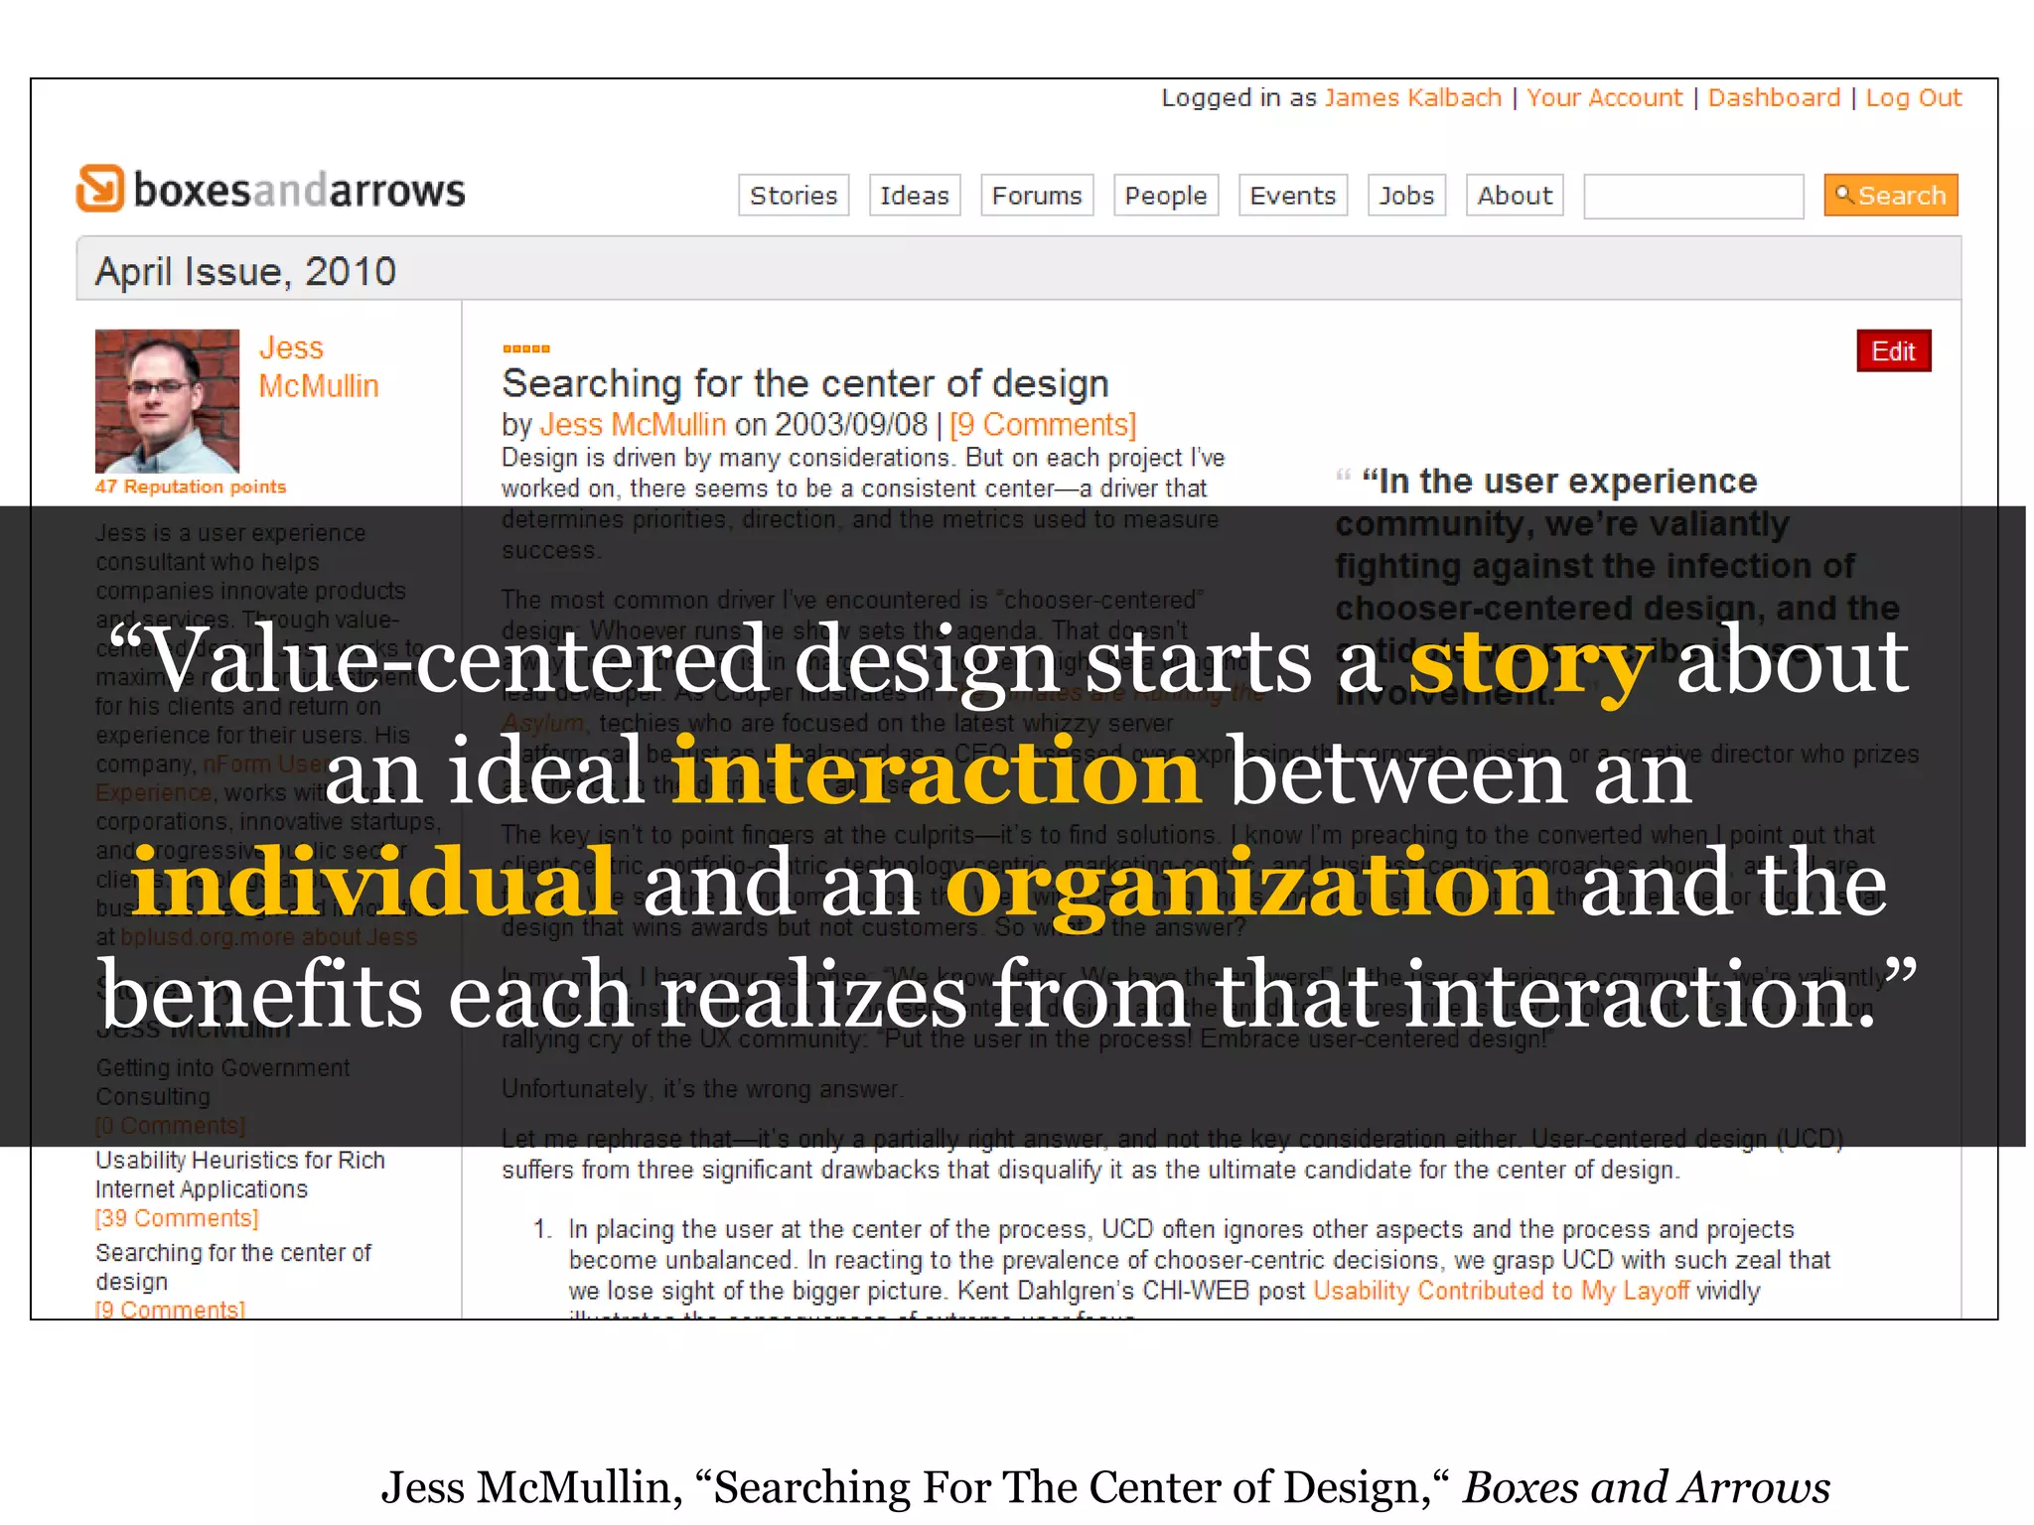This screenshot has height=1525, width=2034.
Task: Click the boxesandarrows logo icon
Action: (x=100, y=189)
